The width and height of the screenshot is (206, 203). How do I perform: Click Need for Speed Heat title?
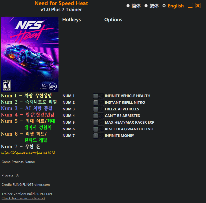tap(61, 3)
